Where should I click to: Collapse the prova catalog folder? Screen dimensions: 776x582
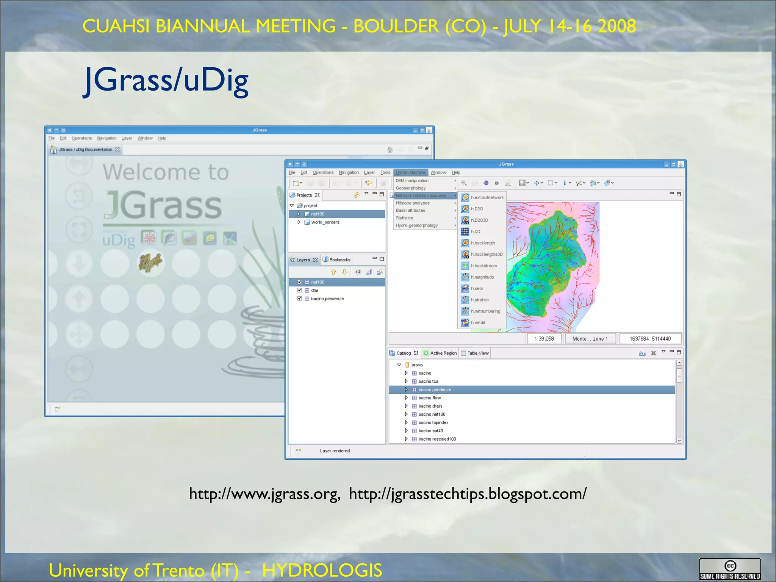click(399, 365)
